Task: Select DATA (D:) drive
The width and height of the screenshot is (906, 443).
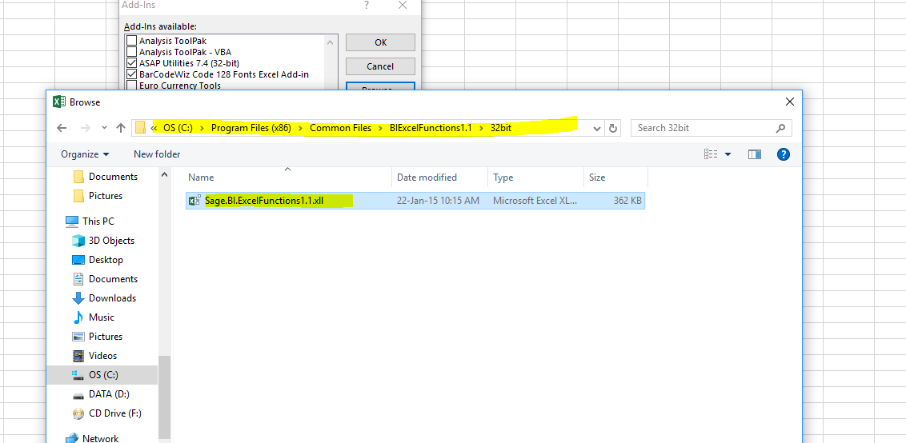Action: coord(101,394)
